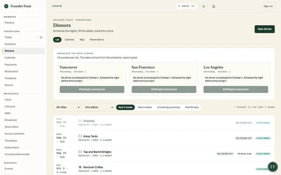Select the Past 90 days filter

tap(192, 107)
